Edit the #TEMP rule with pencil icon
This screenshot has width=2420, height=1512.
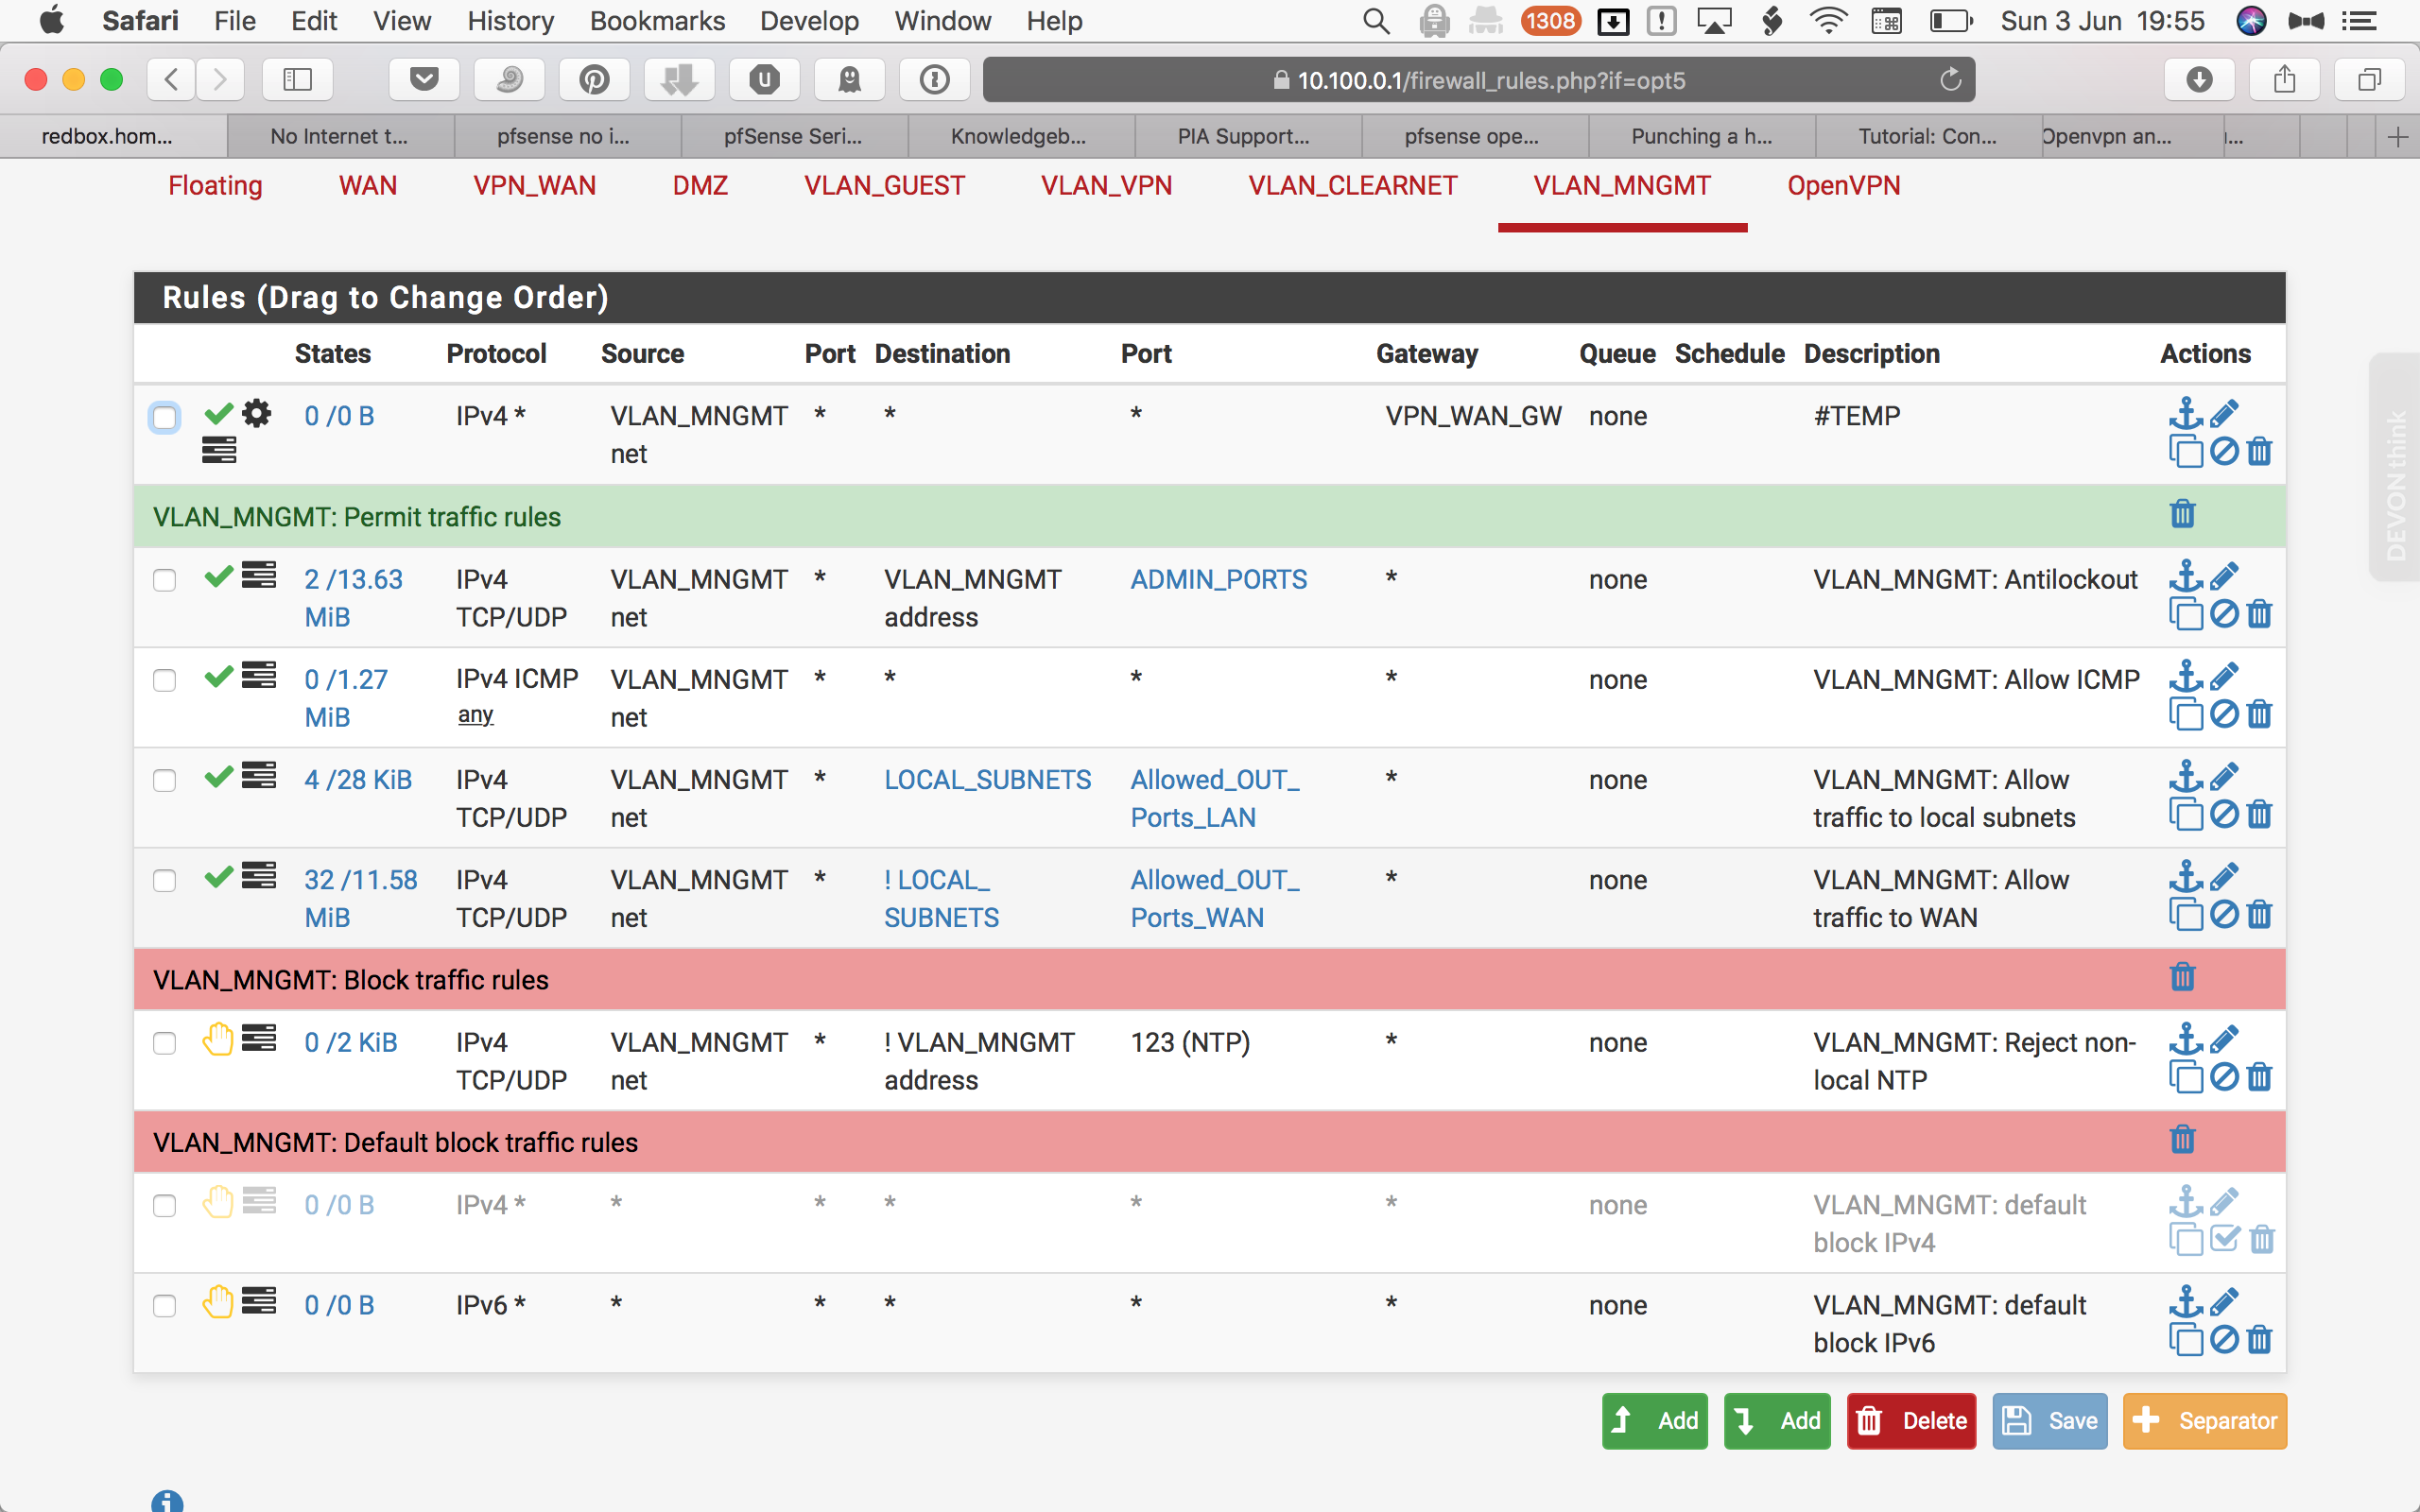(2224, 414)
